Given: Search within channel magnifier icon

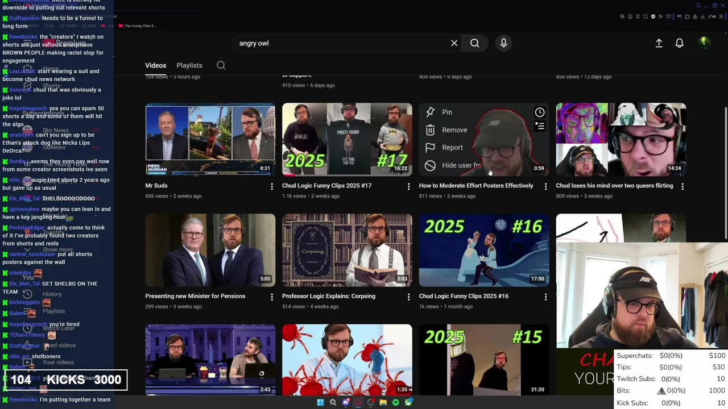Looking at the screenshot, I should click(221, 65).
